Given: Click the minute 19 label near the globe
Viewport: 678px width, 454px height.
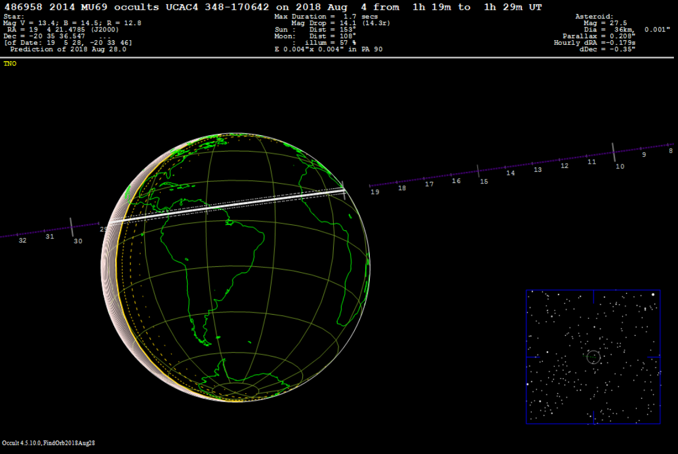Looking at the screenshot, I should pos(375,191).
